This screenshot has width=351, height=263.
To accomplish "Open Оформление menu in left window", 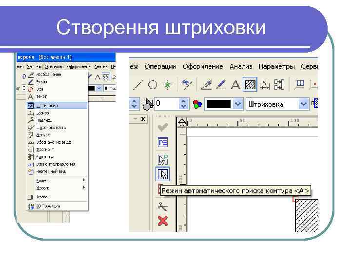I will click(x=78, y=66).
